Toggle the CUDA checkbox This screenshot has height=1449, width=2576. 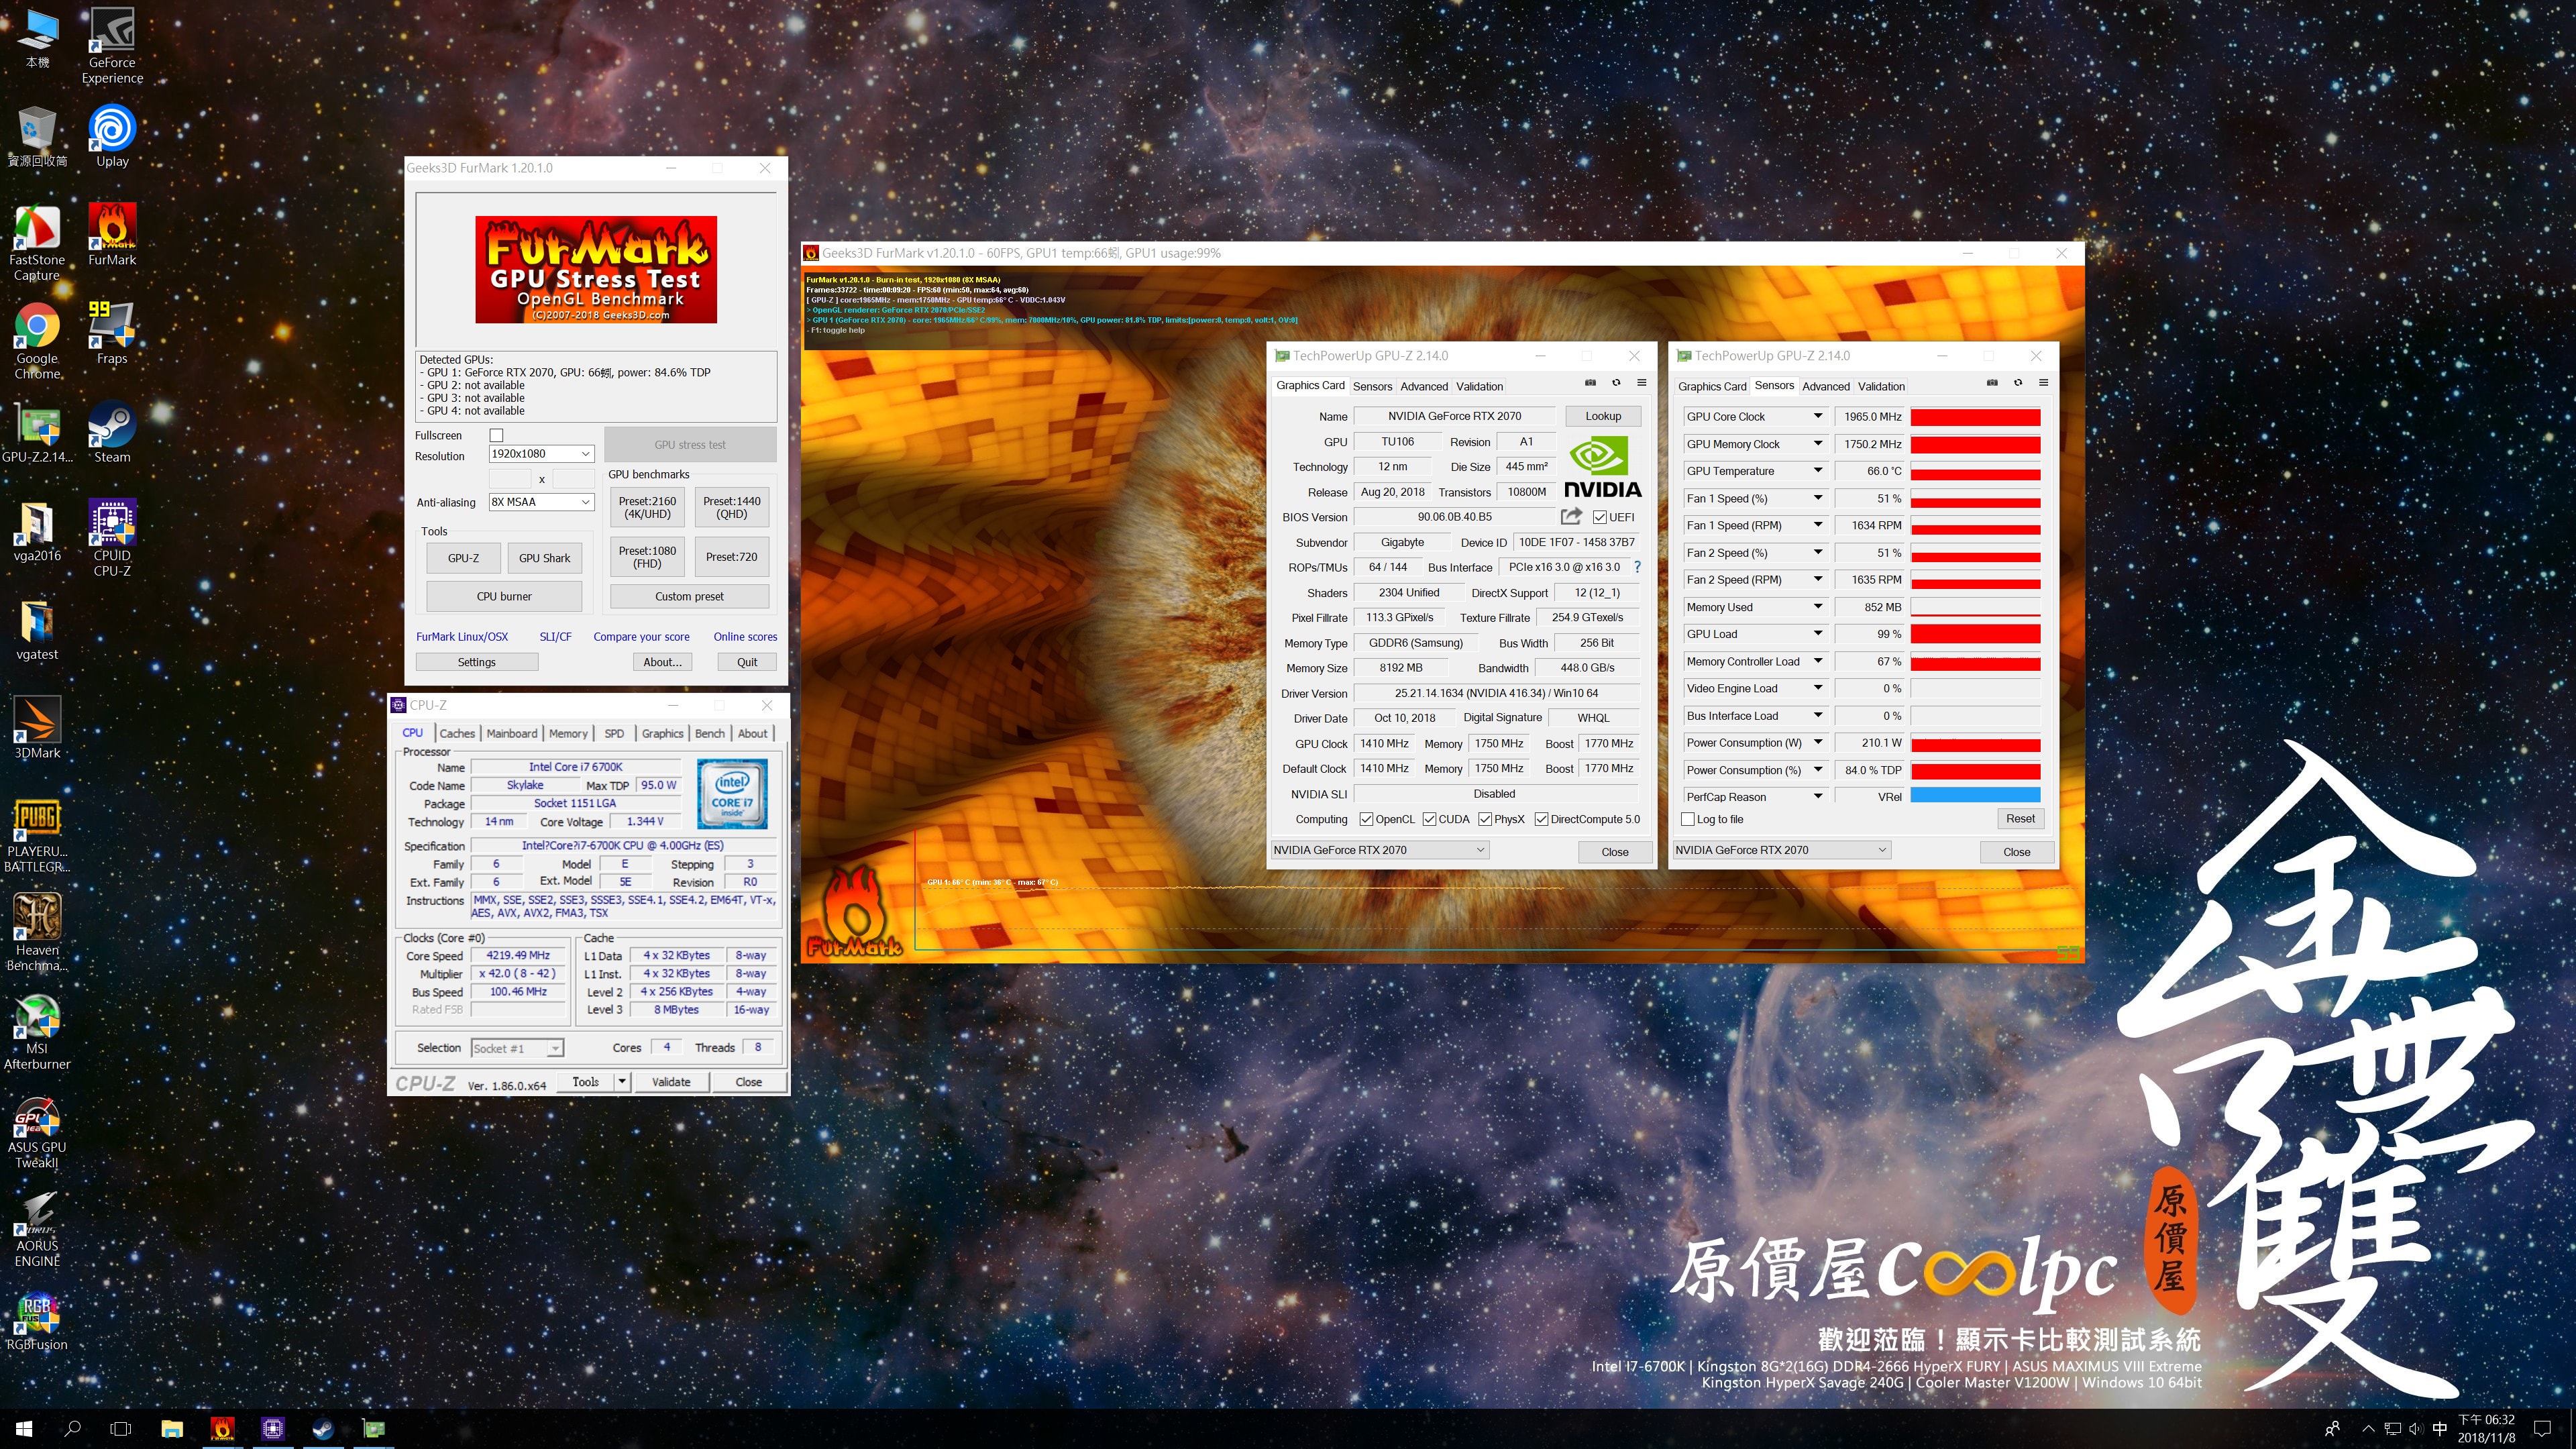[x=1429, y=819]
